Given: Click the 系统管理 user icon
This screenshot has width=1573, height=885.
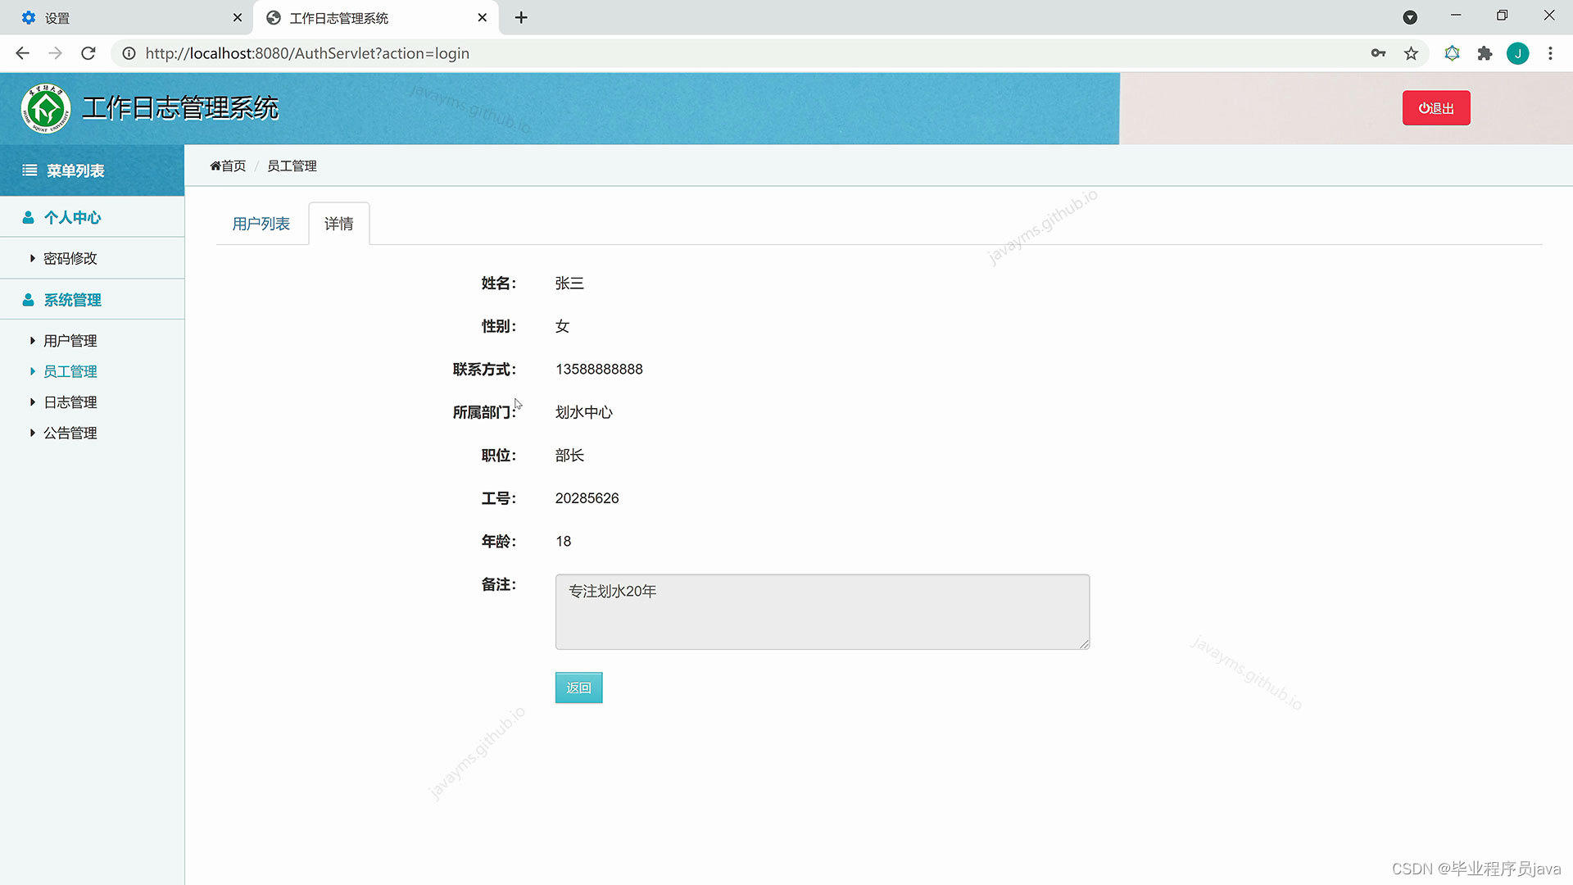Looking at the screenshot, I should [x=29, y=300].
